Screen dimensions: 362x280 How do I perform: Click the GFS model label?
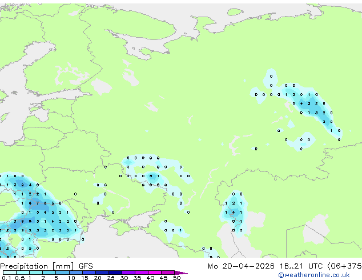[x=86, y=266]
